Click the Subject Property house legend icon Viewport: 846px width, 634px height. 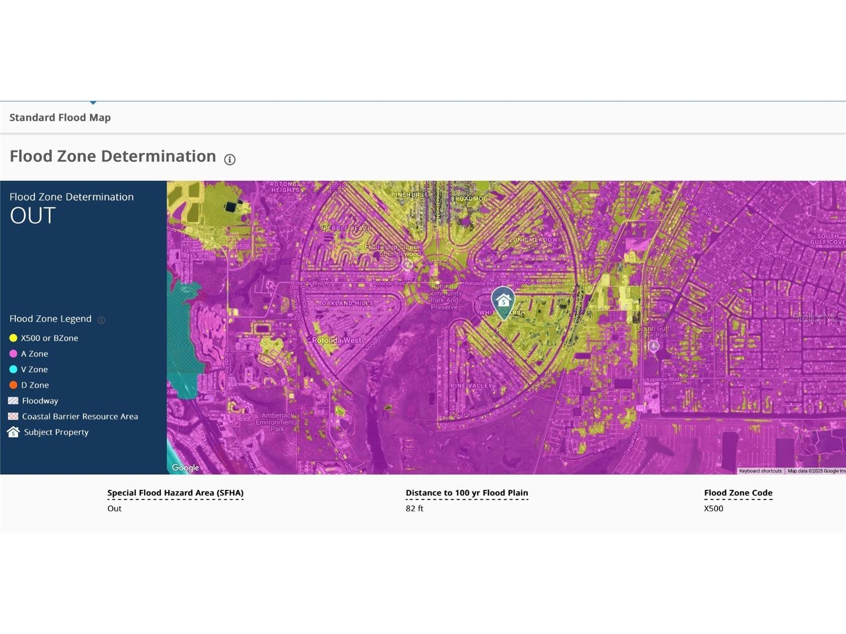coord(13,432)
